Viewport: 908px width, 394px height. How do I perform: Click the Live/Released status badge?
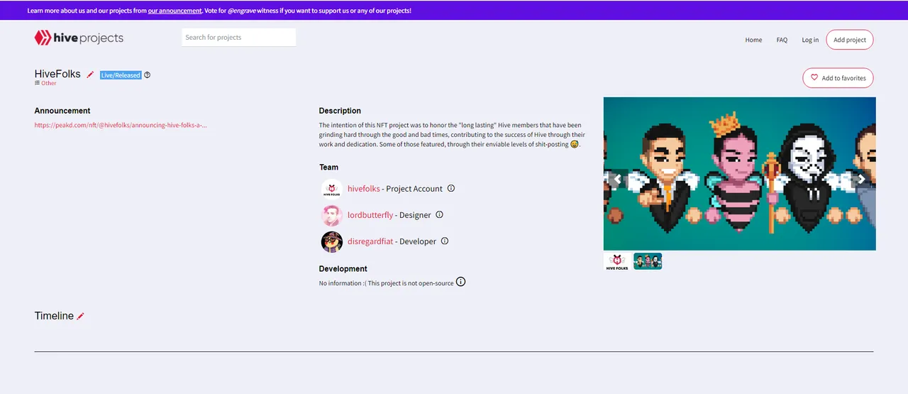tap(121, 75)
